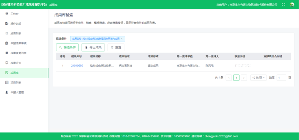Click the 项目列表 sidebar icon

(7, 82)
